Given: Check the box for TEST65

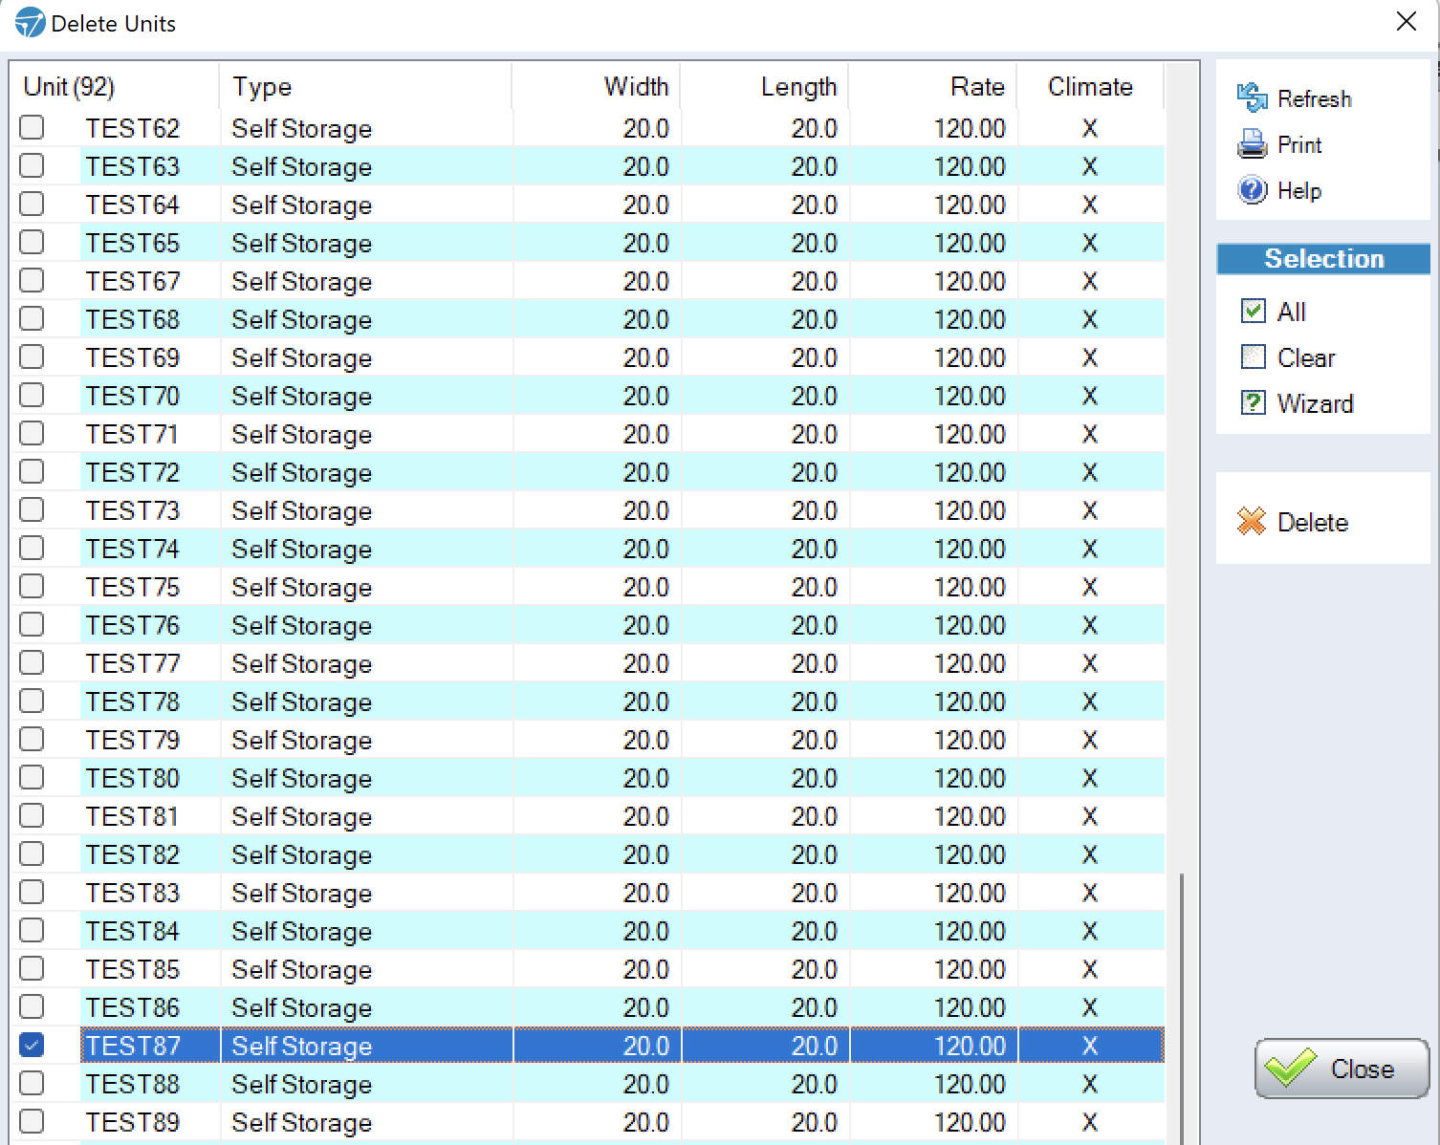Looking at the screenshot, I should point(32,242).
